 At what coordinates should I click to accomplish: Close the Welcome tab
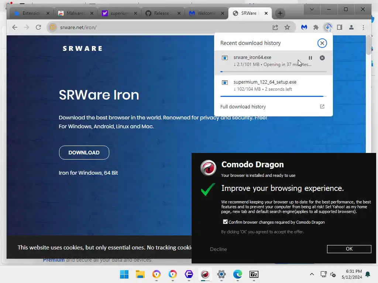click(223, 13)
